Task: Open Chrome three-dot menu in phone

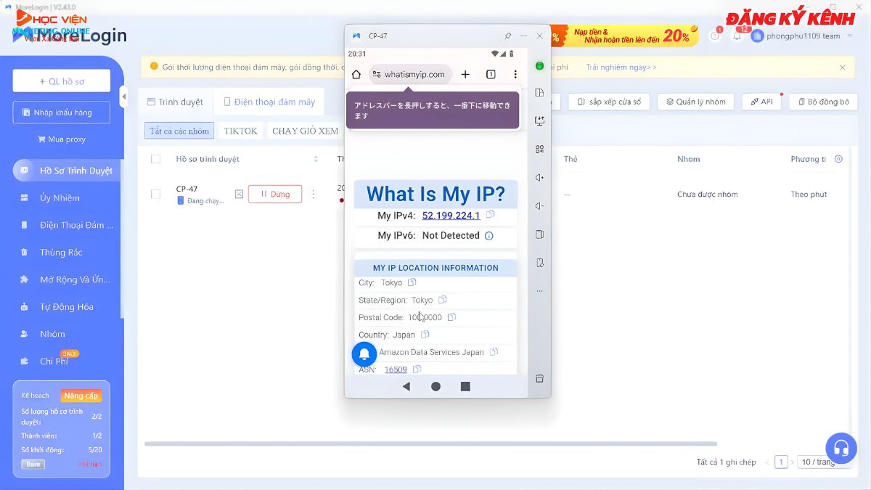Action: coord(515,75)
